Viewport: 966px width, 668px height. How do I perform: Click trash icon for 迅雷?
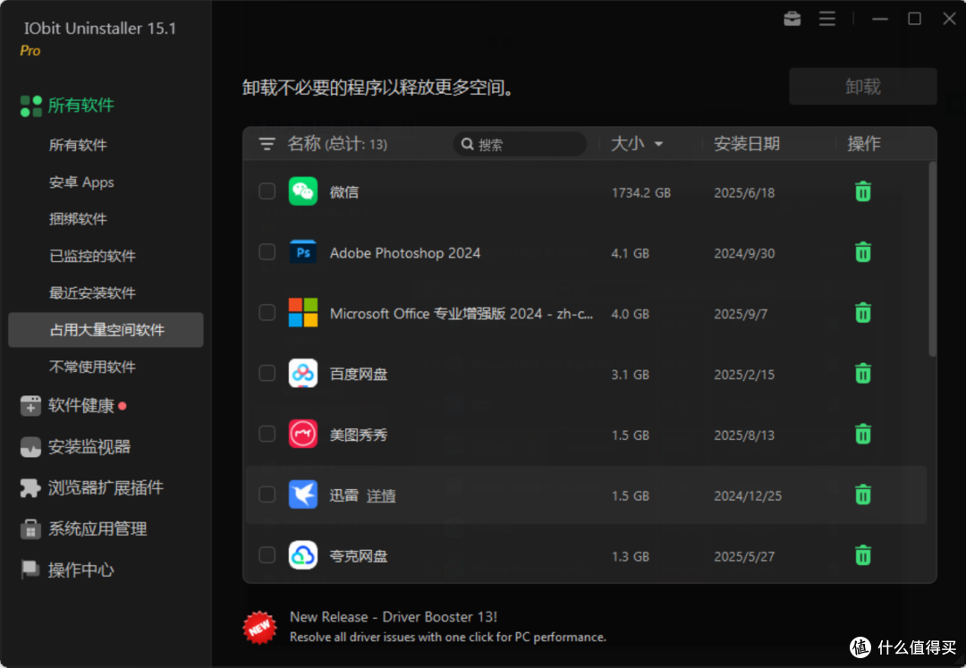point(862,495)
